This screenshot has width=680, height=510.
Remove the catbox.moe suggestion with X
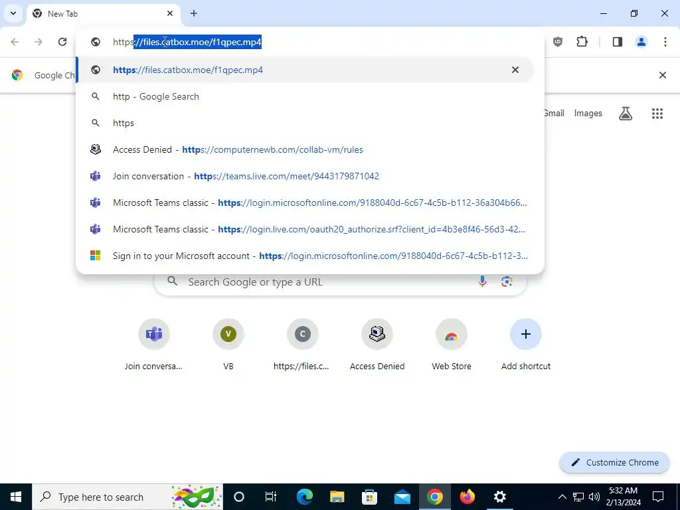pyautogui.click(x=515, y=70)
